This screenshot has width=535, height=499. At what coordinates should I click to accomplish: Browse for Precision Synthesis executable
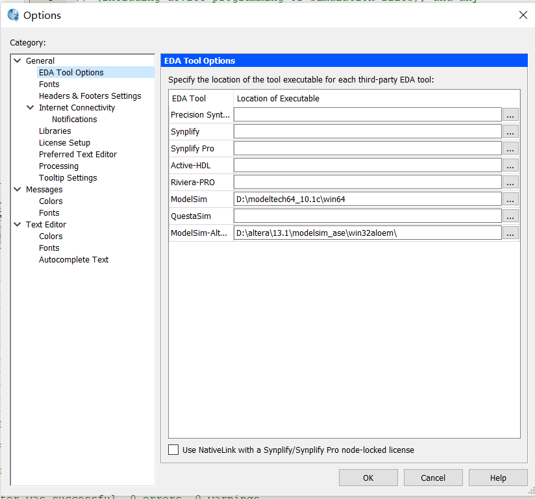[x=510, y=115]
